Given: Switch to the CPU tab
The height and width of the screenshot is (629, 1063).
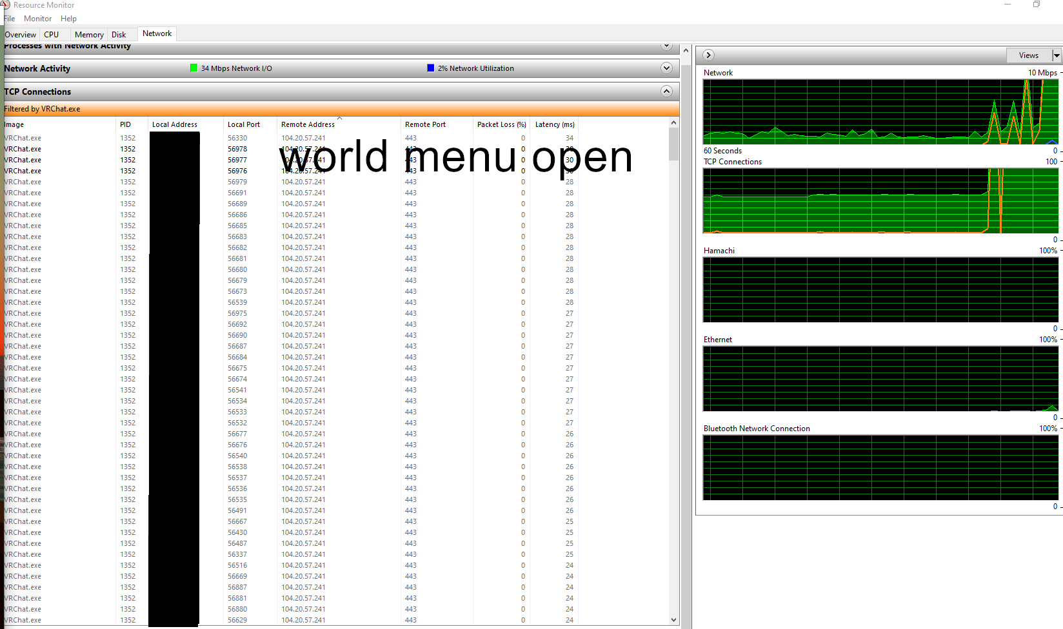Looking at the screenshot, I should 52,35.
